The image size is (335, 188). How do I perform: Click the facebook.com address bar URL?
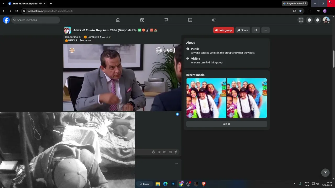coord(50,11)
